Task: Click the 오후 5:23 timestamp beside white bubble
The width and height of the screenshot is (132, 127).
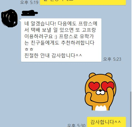Action: coord(112,59)
